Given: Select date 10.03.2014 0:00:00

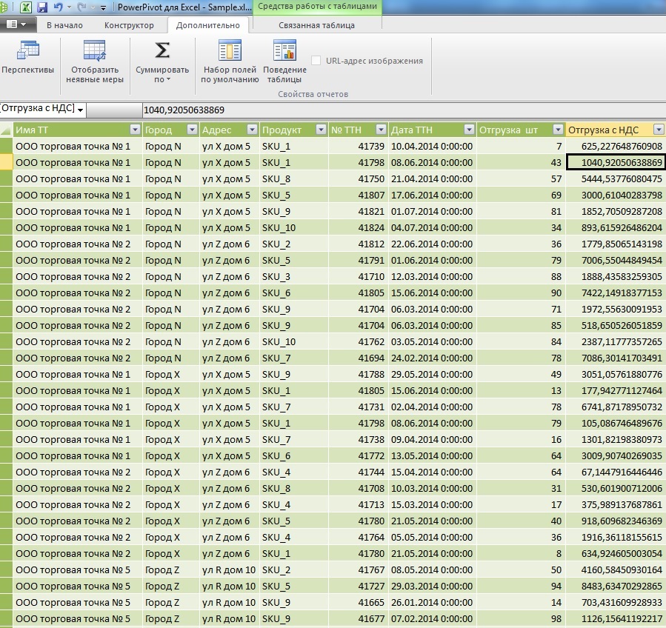Looking at the screenshot, I should pyautogui.click(x=433, y=489).
